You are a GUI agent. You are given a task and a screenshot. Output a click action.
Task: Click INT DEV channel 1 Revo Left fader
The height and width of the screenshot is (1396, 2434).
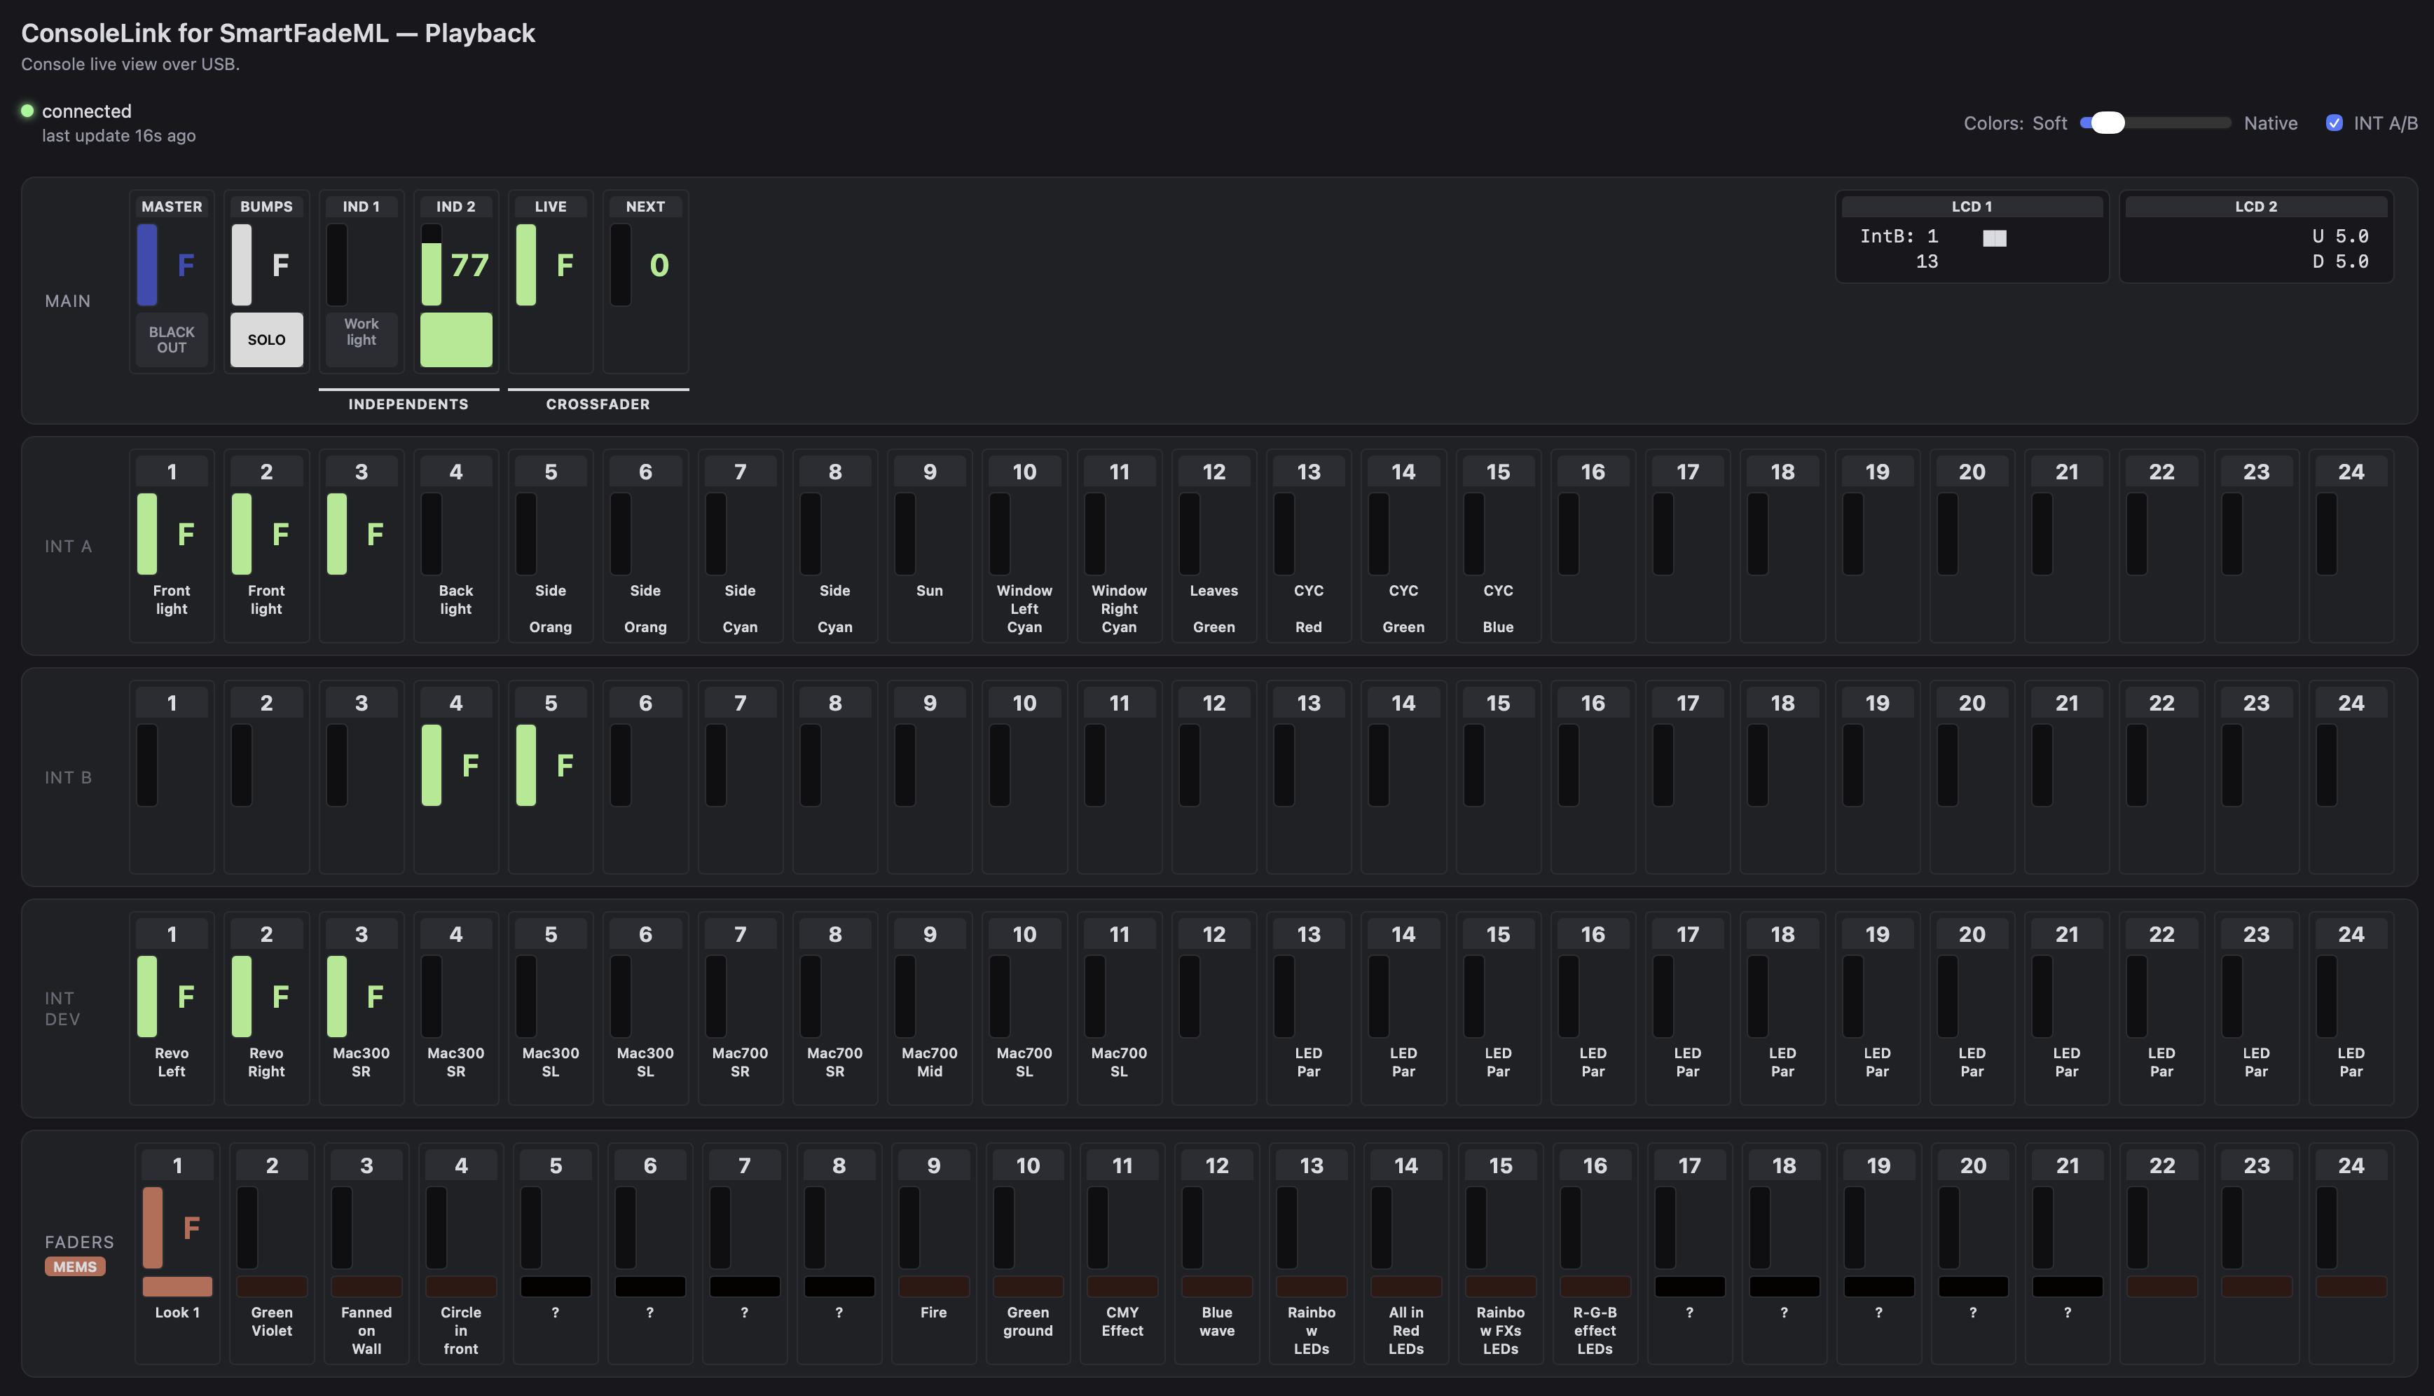pyautogui.click(x=146, y=996)
